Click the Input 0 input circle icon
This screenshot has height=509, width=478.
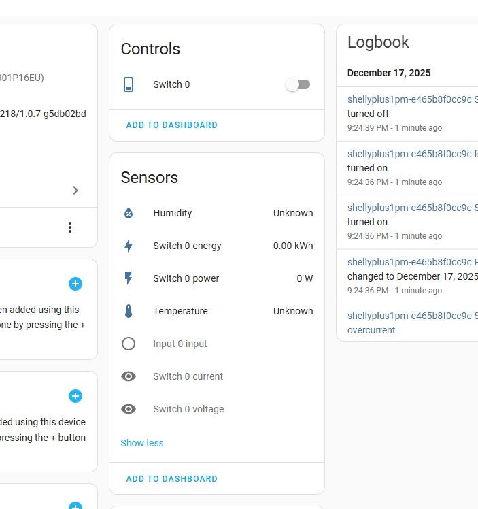point(129,344)
